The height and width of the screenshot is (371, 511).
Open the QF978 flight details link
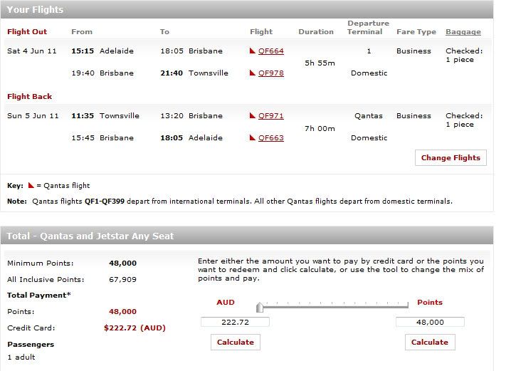(271, 73)
